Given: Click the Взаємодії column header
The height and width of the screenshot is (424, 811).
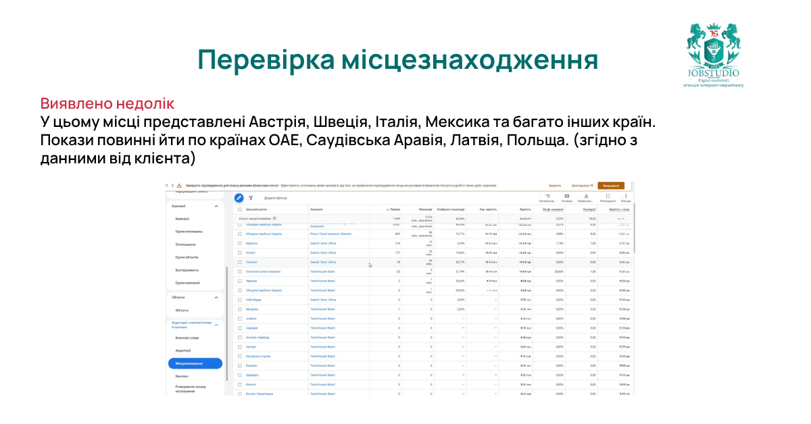Looking at the screenshot, I should click(425, 209).
